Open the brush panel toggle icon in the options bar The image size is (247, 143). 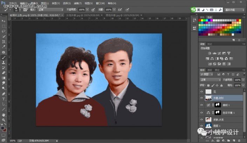point(25,10)
